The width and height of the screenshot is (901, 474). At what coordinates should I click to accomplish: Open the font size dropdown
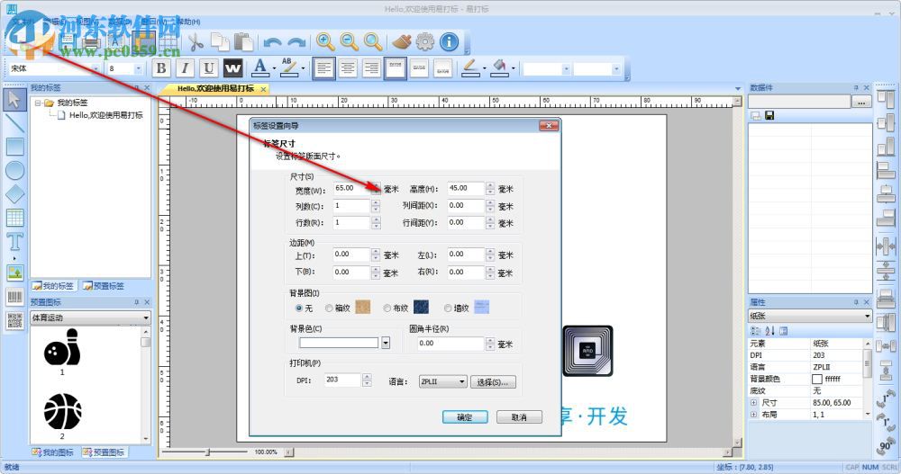[x=138, y=69]
